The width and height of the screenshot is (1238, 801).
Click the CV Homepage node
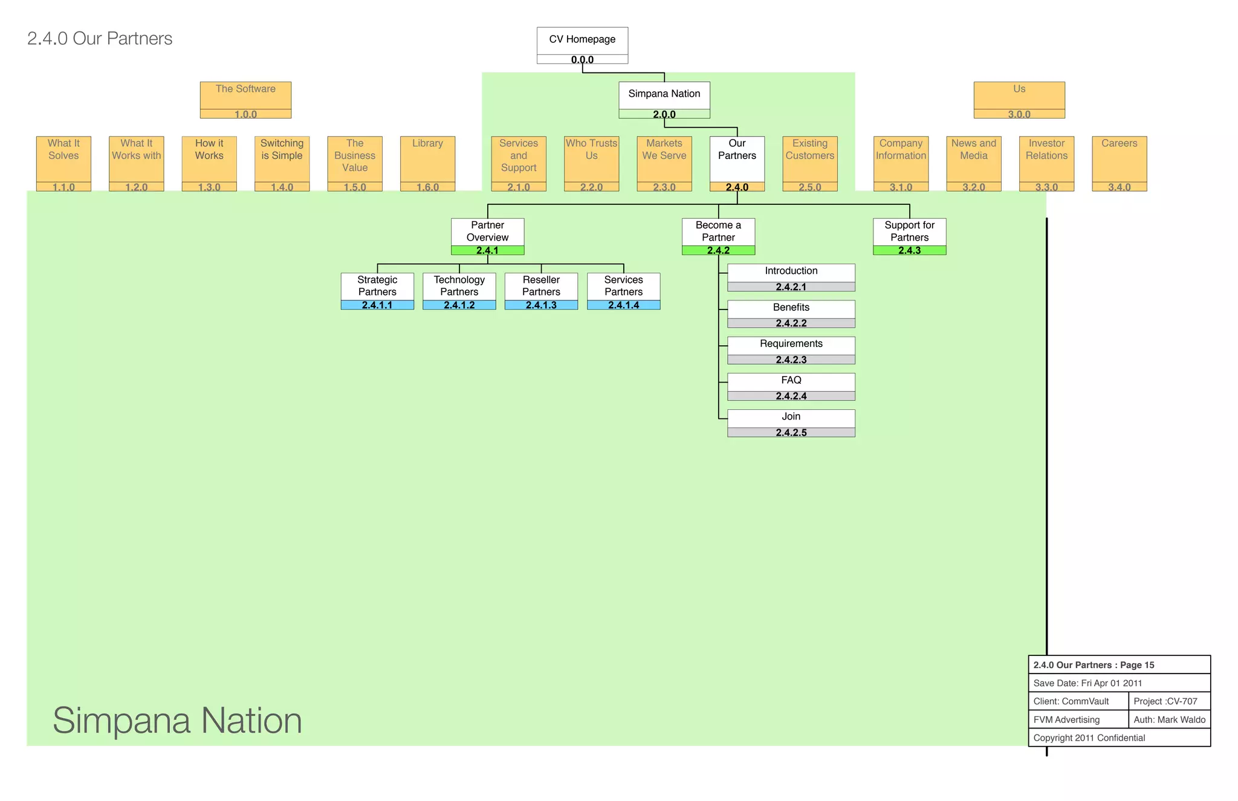coord(582,45)
